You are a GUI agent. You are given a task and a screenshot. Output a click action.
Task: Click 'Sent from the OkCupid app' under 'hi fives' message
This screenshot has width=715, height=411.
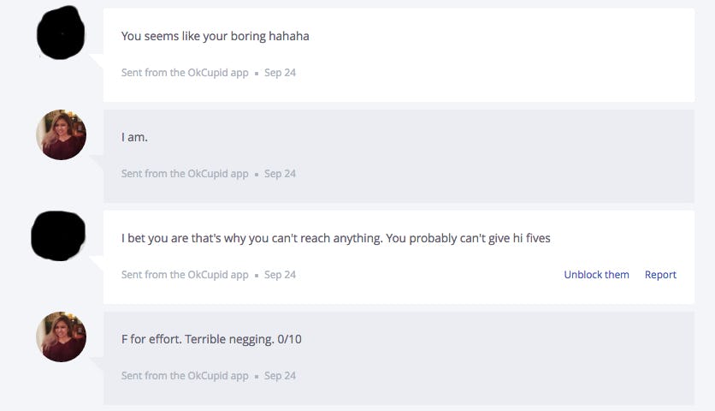[185, 275]
